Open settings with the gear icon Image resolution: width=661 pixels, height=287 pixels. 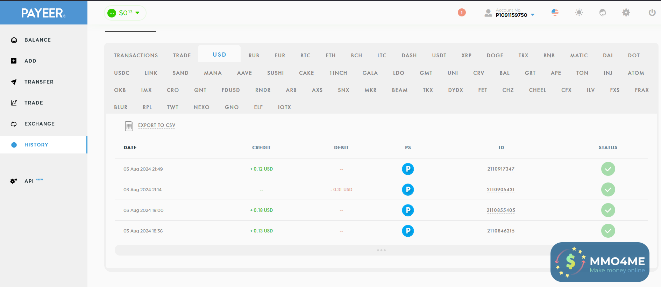[x=626, y=13]
